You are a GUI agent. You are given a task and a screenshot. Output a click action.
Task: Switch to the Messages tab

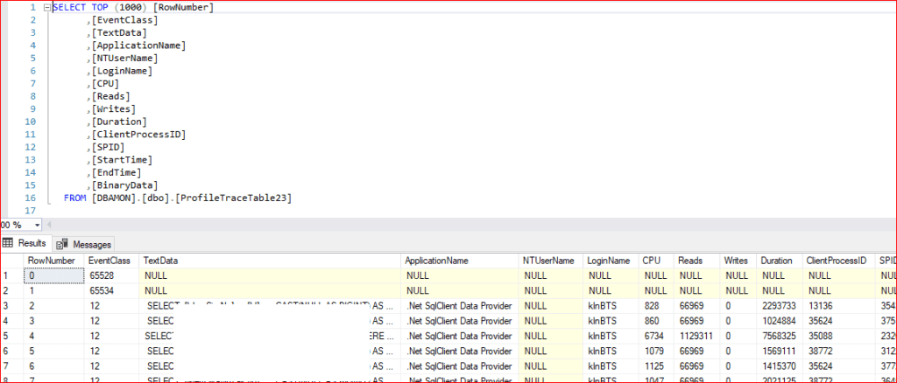pos(91,244)
